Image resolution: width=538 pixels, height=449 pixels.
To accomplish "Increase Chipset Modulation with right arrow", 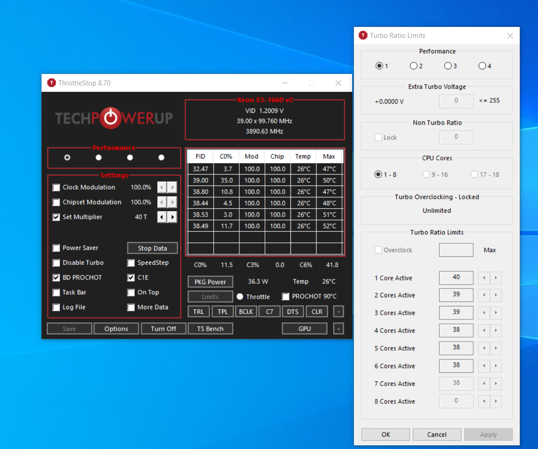I will tap(172, 202).
